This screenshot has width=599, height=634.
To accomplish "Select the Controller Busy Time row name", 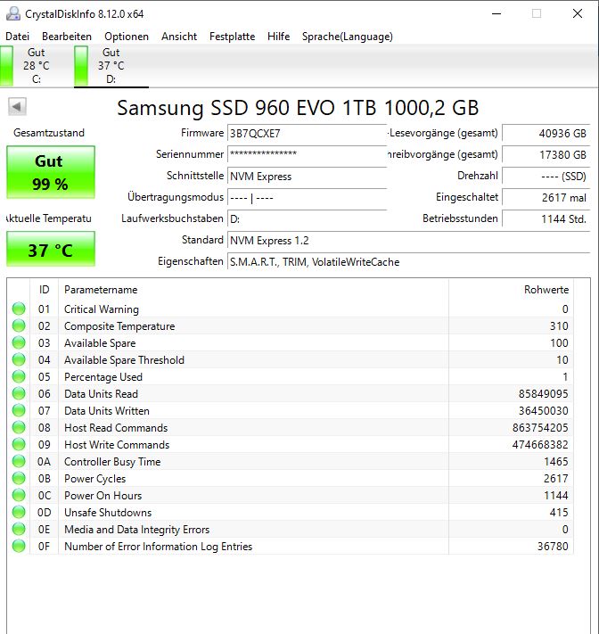I will [112, 462].
